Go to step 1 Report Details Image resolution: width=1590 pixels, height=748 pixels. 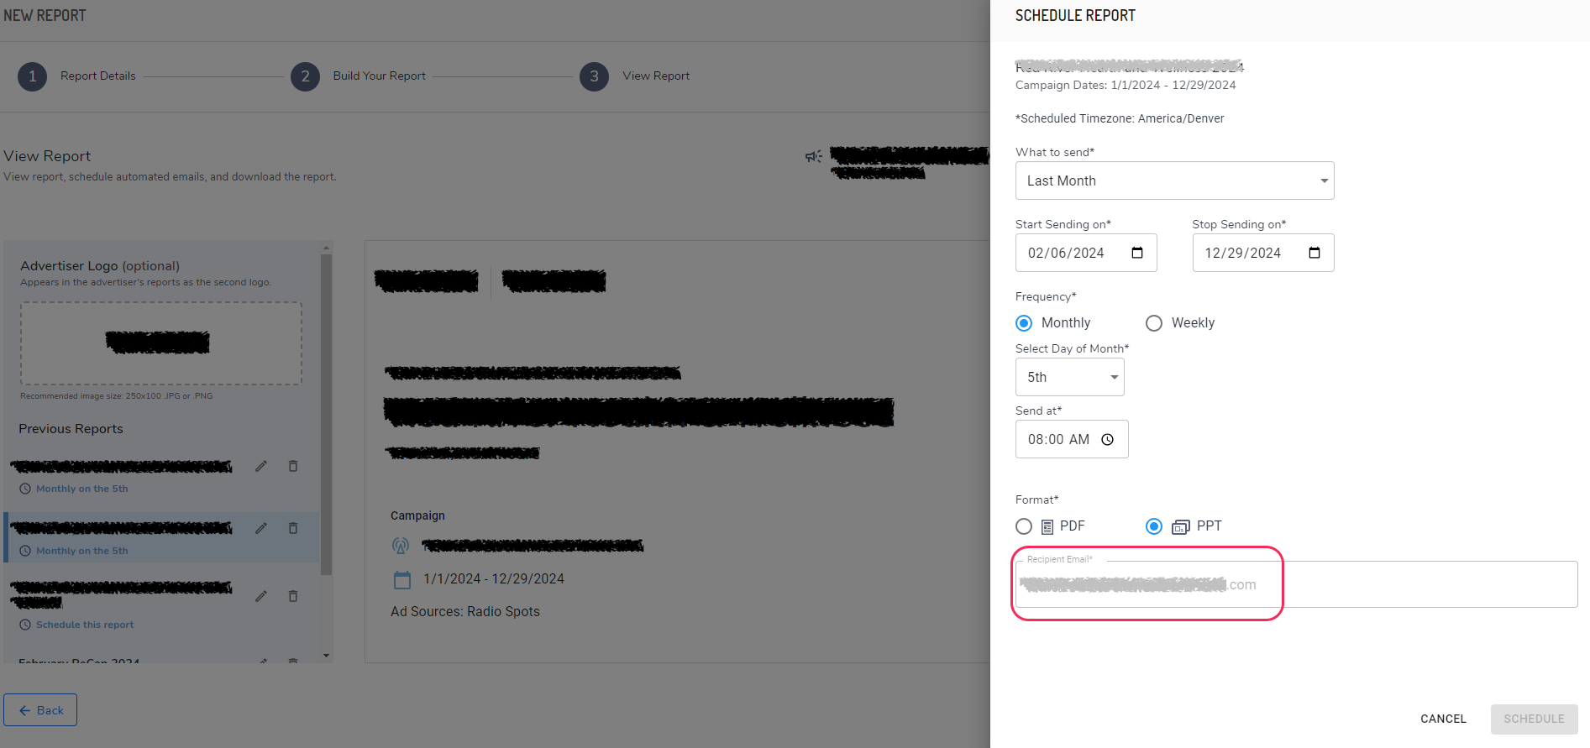point(76,76)
